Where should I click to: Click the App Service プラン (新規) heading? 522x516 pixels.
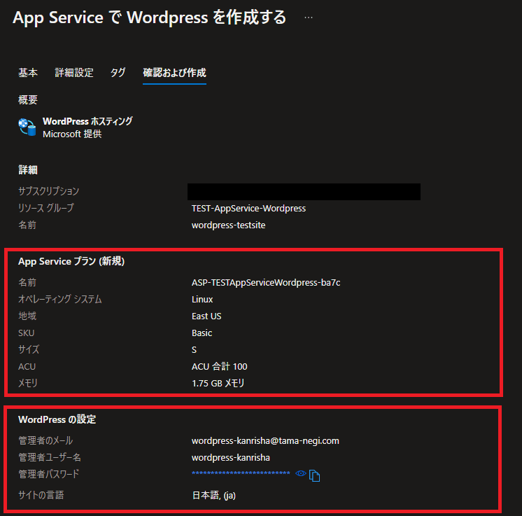71,261
